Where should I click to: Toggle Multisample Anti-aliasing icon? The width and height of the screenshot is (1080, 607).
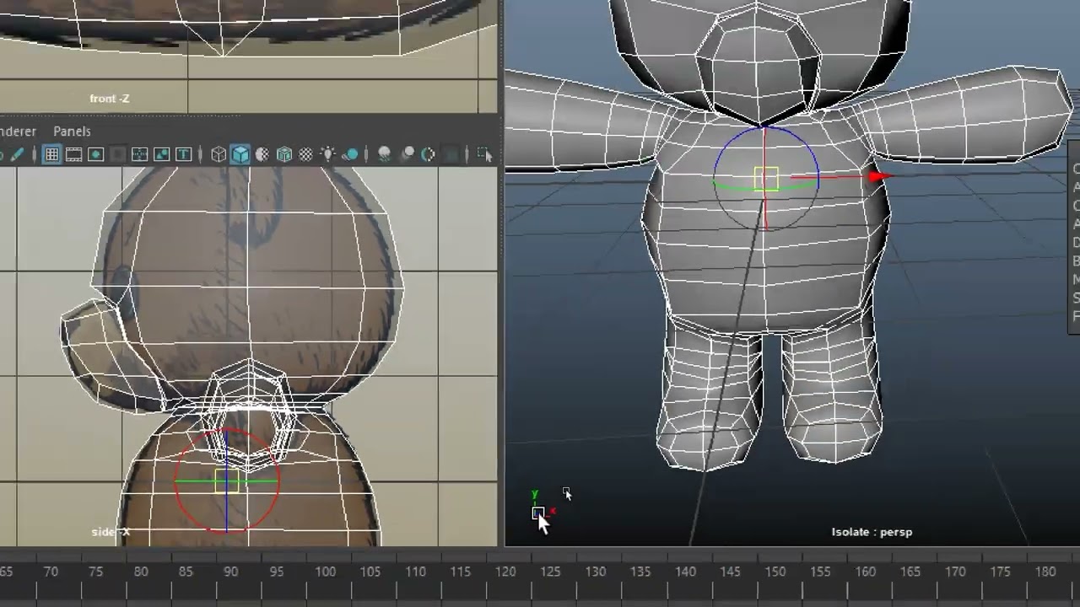click(x=429, y=154)
